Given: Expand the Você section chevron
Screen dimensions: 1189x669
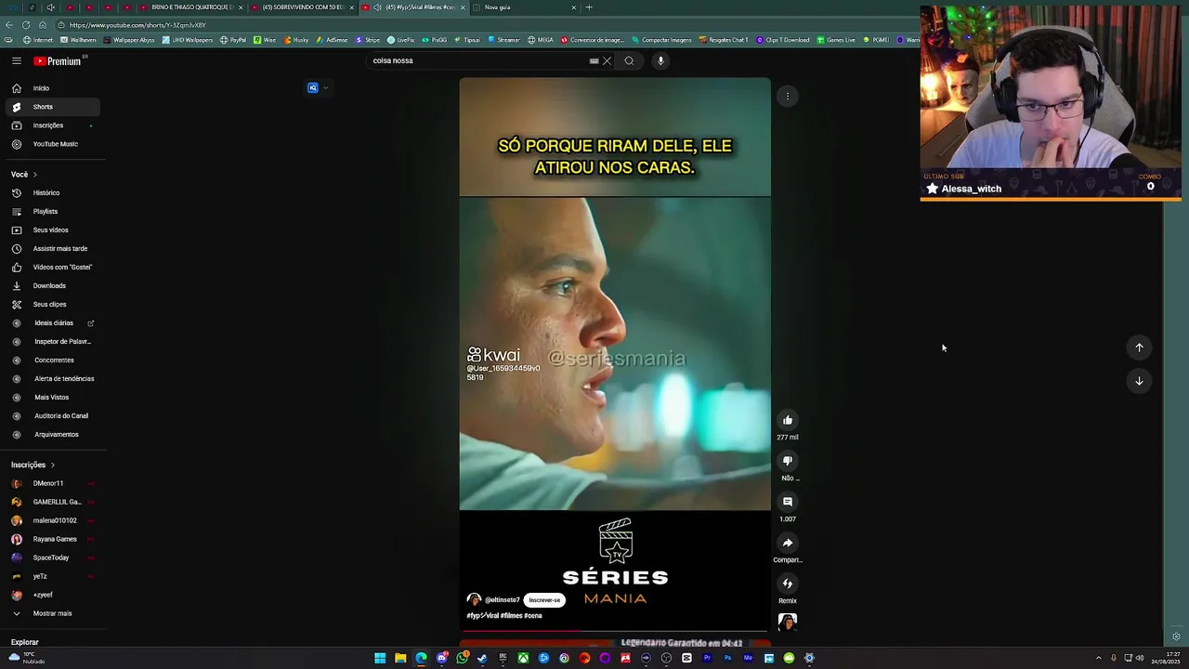Looking at the screenshot, I should point(35,175).
